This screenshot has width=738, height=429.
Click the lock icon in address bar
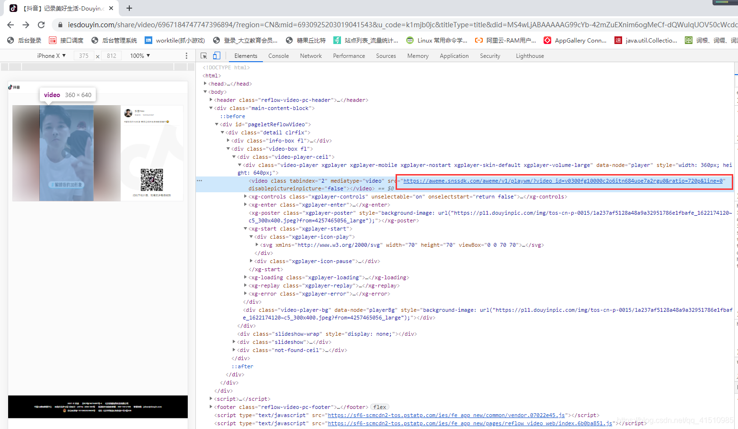point(59,25)
